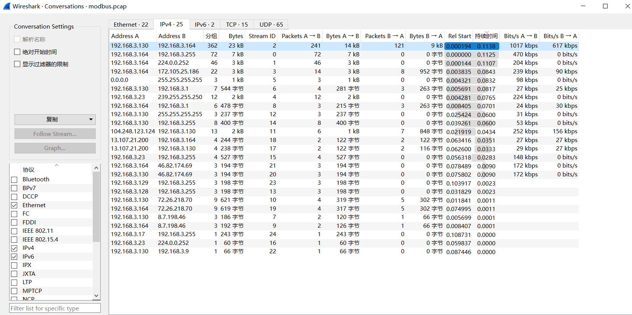Select the 0.0.0.0 source address row
The image size is (632, 315).
(344, 80)
